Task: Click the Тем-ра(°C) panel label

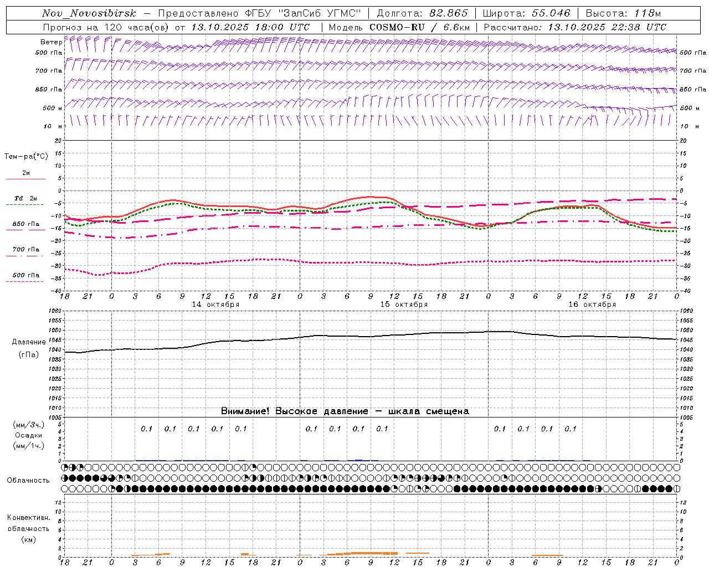Action: 26,157
